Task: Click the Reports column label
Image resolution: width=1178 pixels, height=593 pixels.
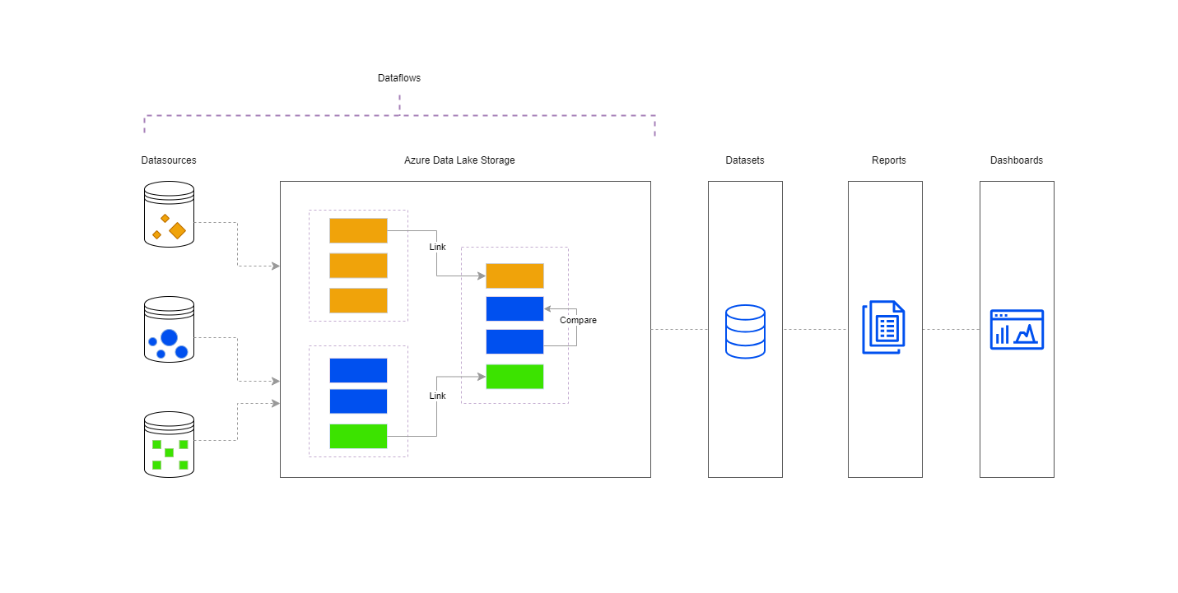Action: pyautogui.click(x=889, y=160)
